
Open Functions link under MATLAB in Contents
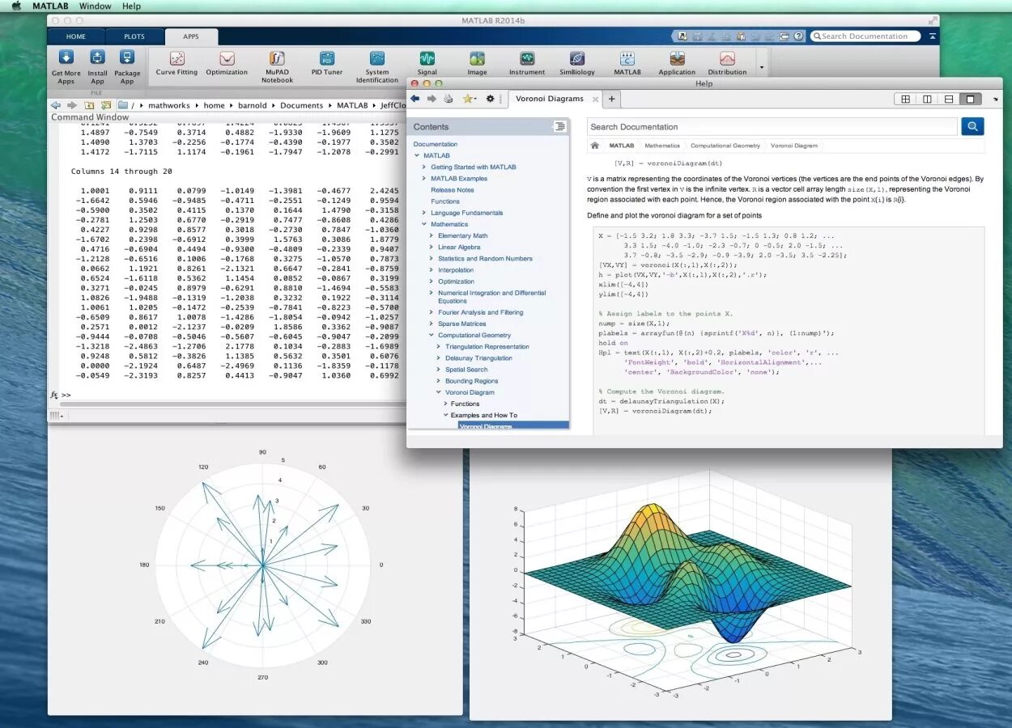(445, 201)
